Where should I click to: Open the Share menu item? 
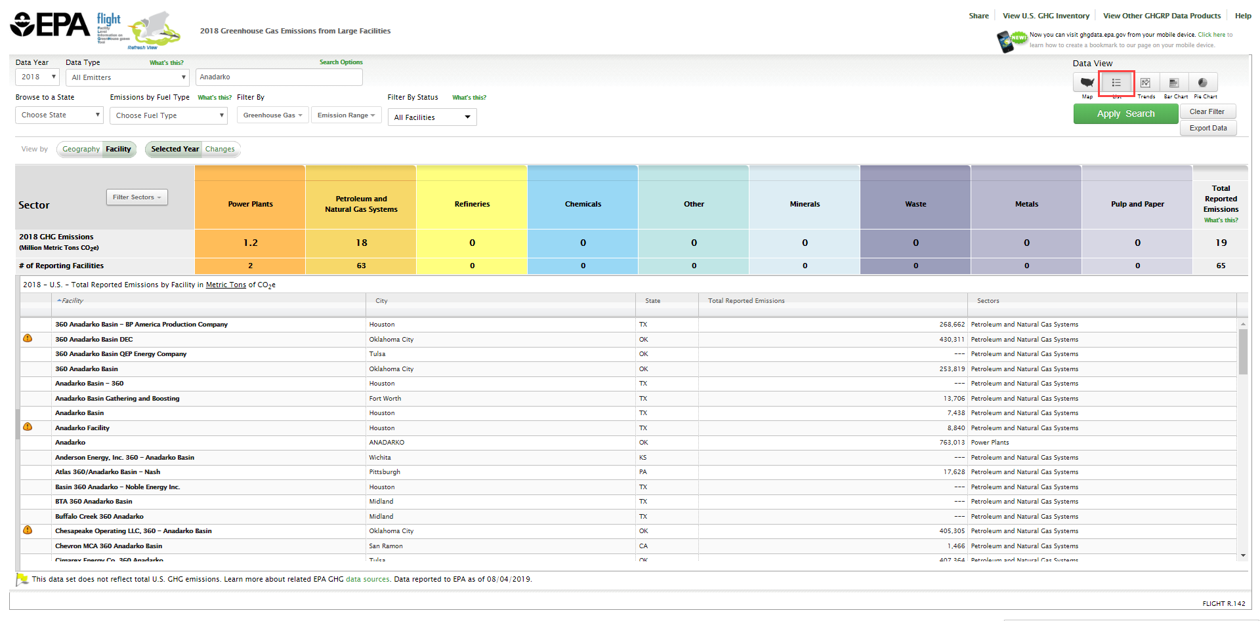click(978, 16)
